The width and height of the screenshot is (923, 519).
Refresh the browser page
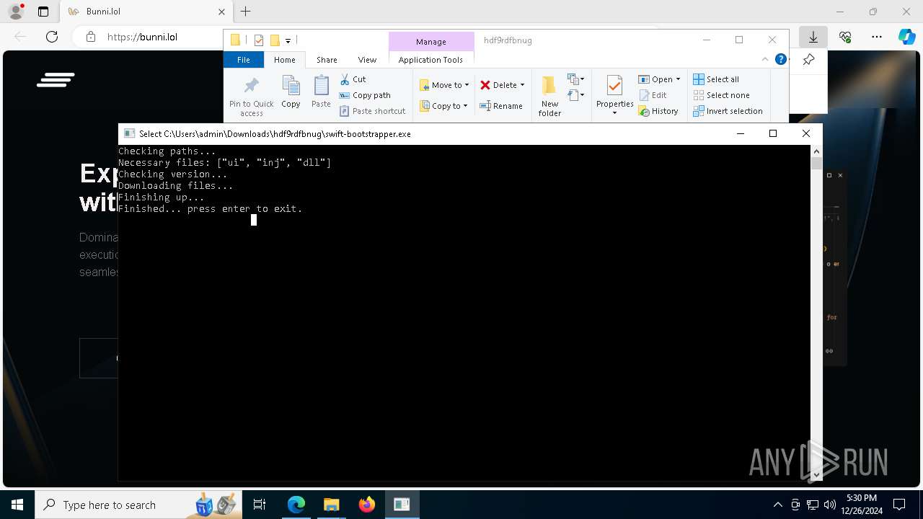click(x=52, y=37)
